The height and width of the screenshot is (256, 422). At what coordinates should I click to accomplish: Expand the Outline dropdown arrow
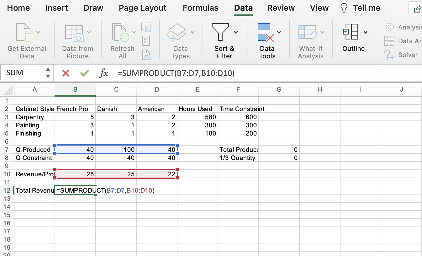coord(366,32)
